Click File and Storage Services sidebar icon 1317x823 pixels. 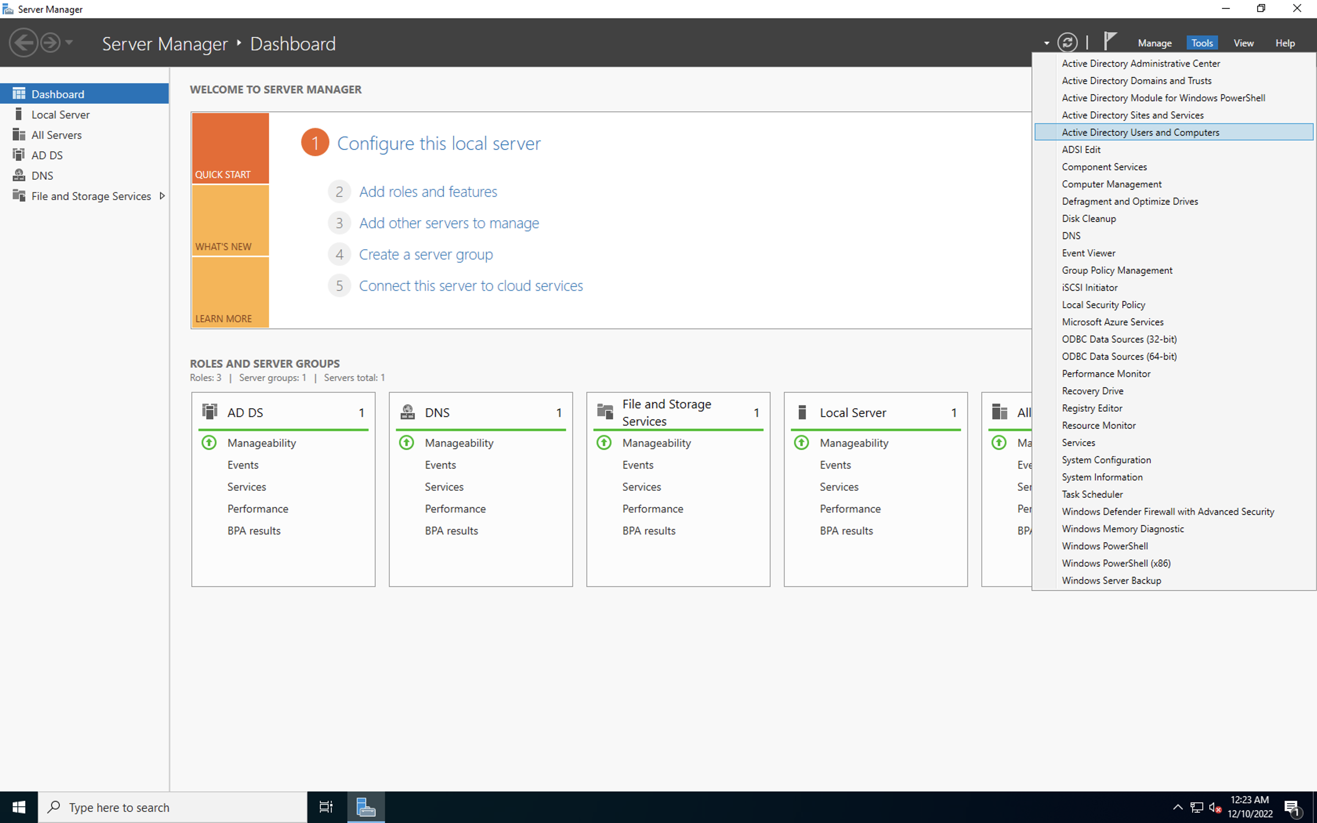coord(19,196)
